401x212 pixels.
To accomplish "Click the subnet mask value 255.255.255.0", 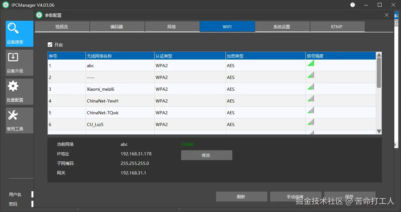I will point(135,163).
